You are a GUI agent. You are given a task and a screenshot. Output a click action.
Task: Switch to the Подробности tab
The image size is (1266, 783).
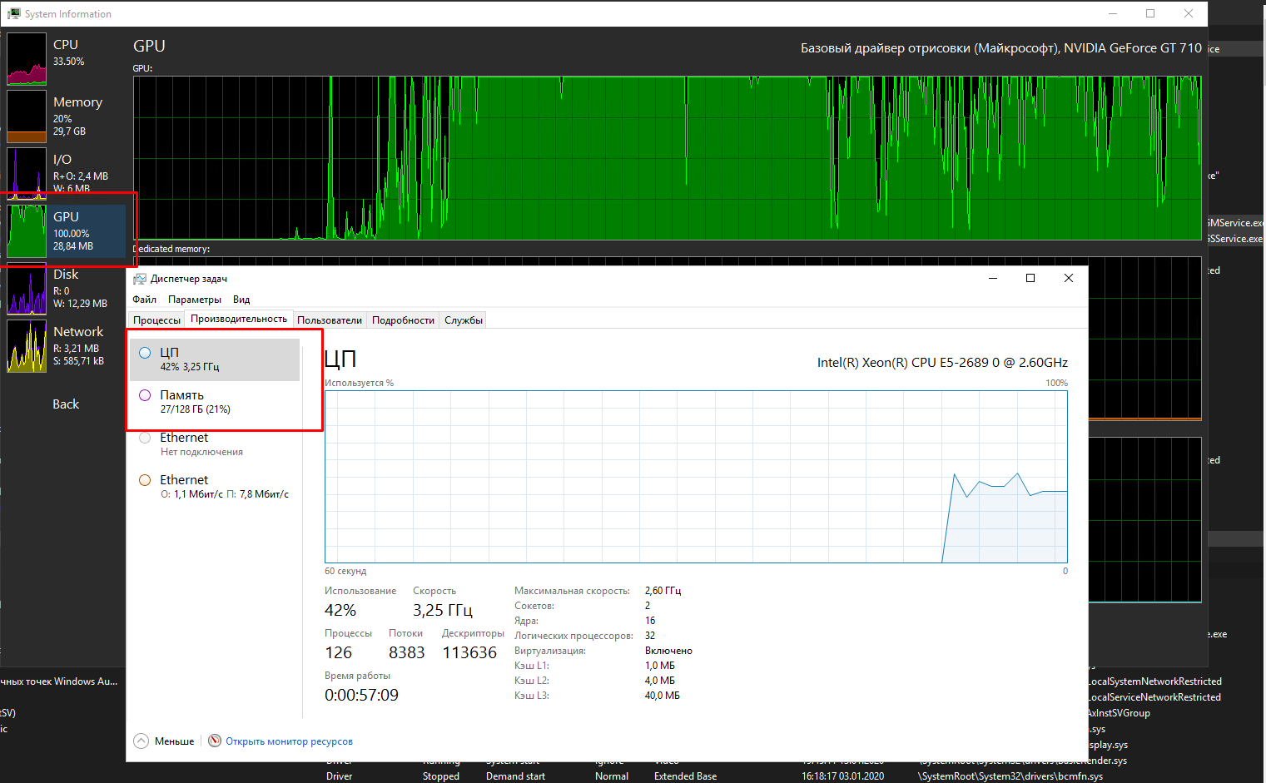[x=403, y=320]
